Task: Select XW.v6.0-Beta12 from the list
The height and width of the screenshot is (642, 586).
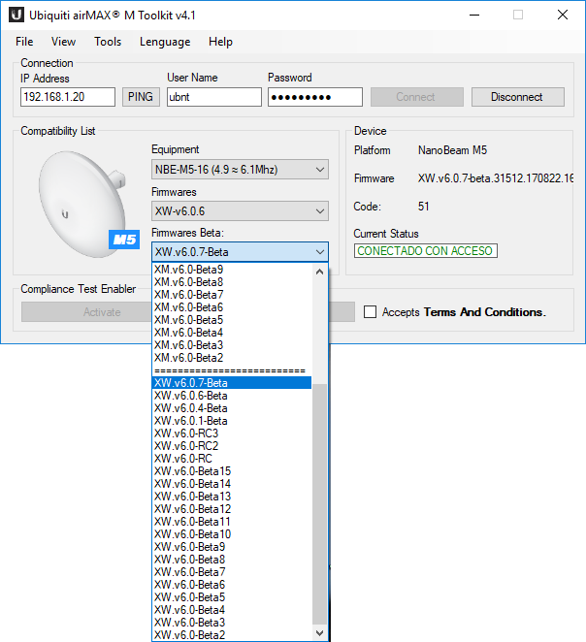Action: [232, 509]
